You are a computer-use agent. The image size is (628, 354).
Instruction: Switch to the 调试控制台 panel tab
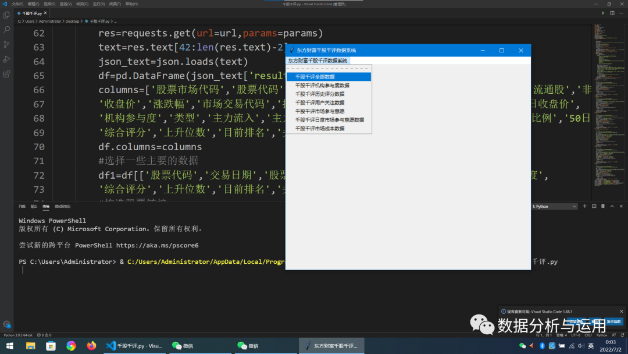tap(62, 207)
